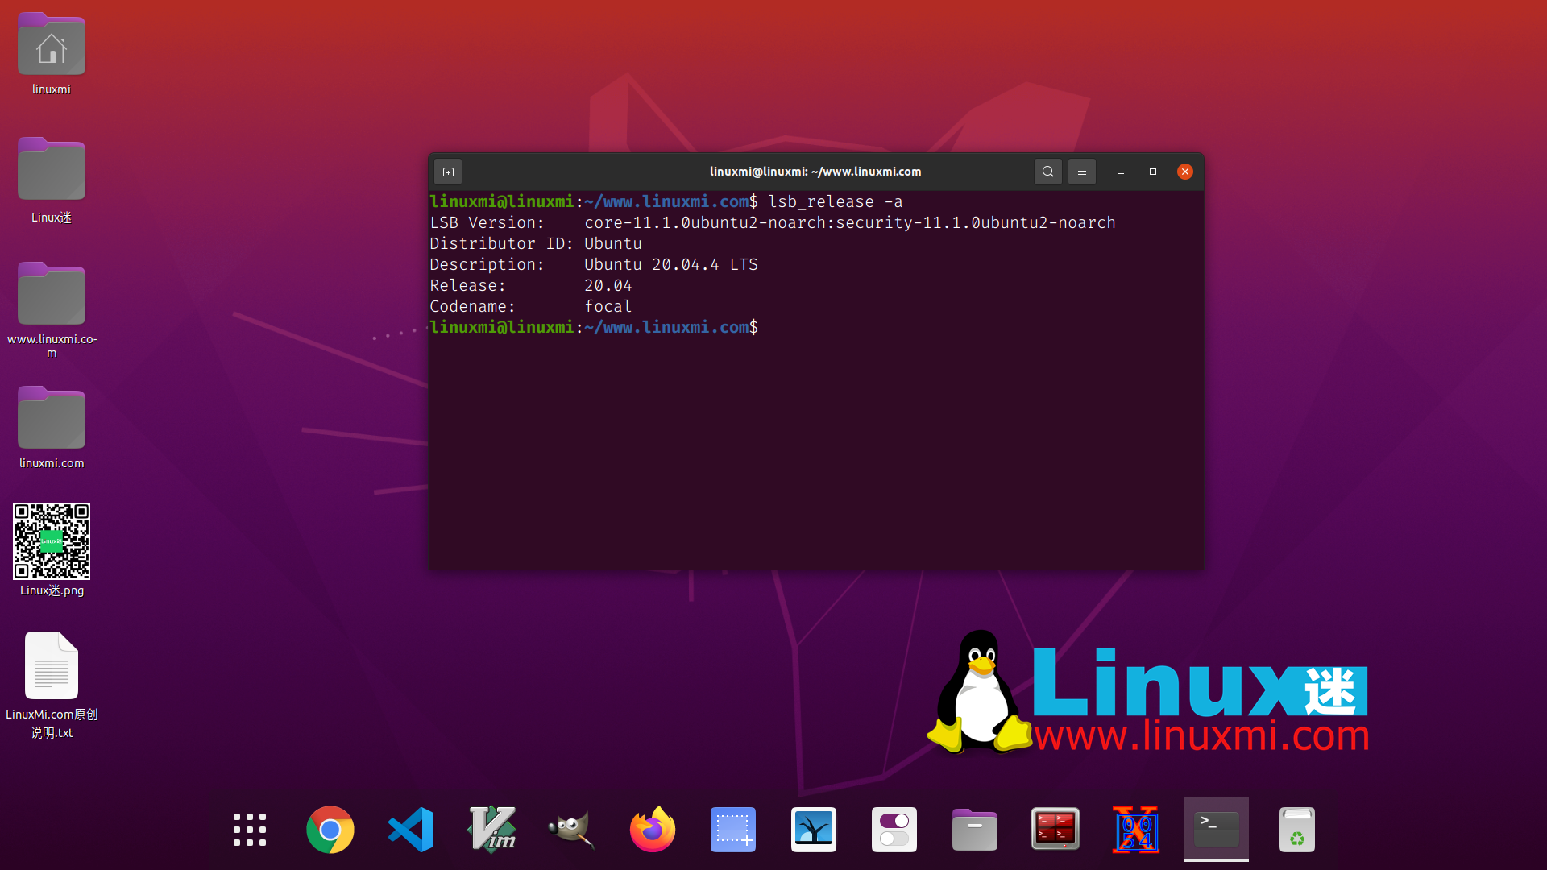Open the Trash in the dock

point(1297,830)
